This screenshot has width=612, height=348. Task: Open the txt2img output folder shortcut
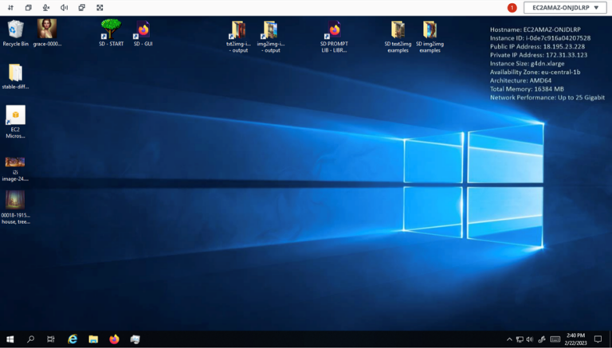click(237, 30)
